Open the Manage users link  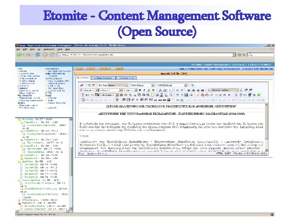(x=28, y=105)
